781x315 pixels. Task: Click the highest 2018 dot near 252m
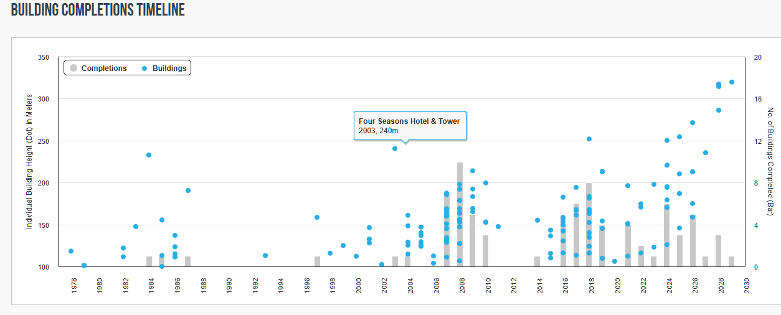coord(589,139)
